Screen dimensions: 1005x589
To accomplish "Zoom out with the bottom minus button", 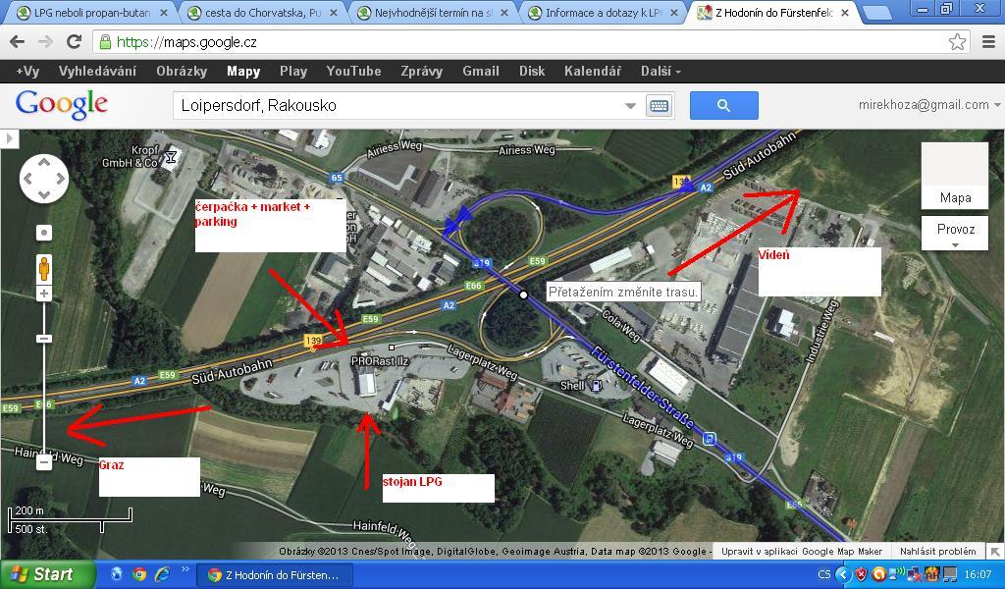I will pos(44,462).
